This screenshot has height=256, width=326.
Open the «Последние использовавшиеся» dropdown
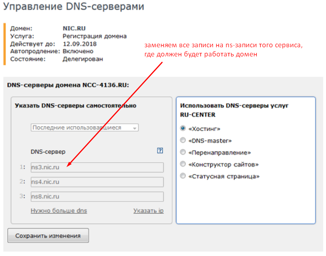[85, 128]
